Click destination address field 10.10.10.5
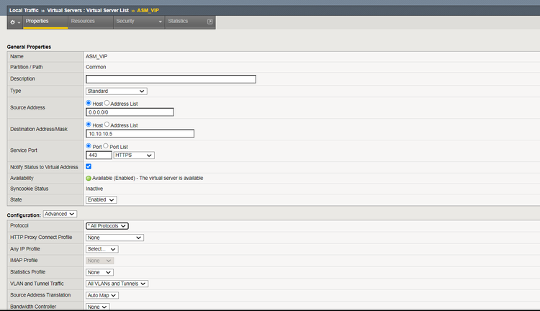Image resolution: width=540 pixels, height=311 pixels. click(140, 134)
